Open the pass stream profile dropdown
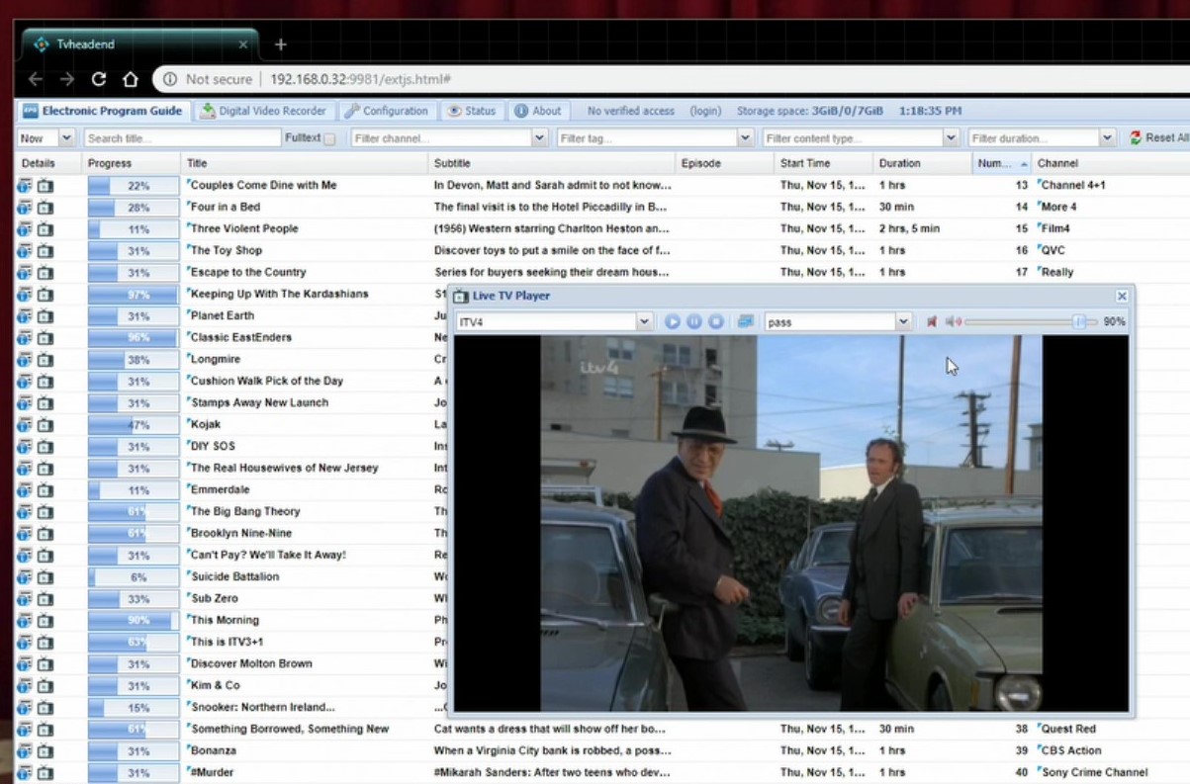 tap(903, 322)
